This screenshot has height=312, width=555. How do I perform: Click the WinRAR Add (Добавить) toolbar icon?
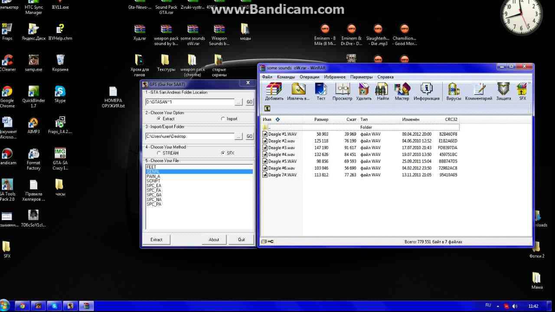click(x=274, y=92)
